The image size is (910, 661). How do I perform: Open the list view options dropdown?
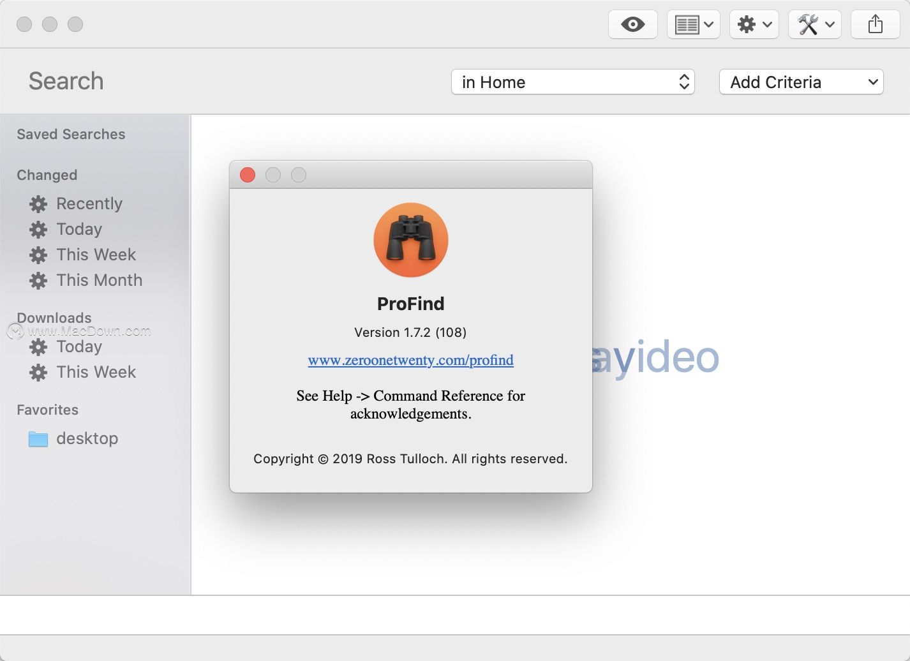coord(694,25)
